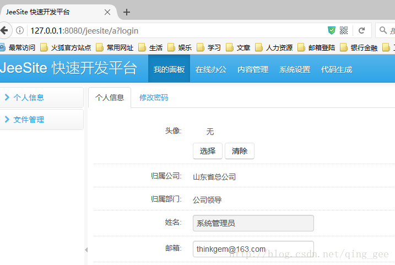Open the 学习 bookmark folder

pyautogui.click(x=209, y=47)
